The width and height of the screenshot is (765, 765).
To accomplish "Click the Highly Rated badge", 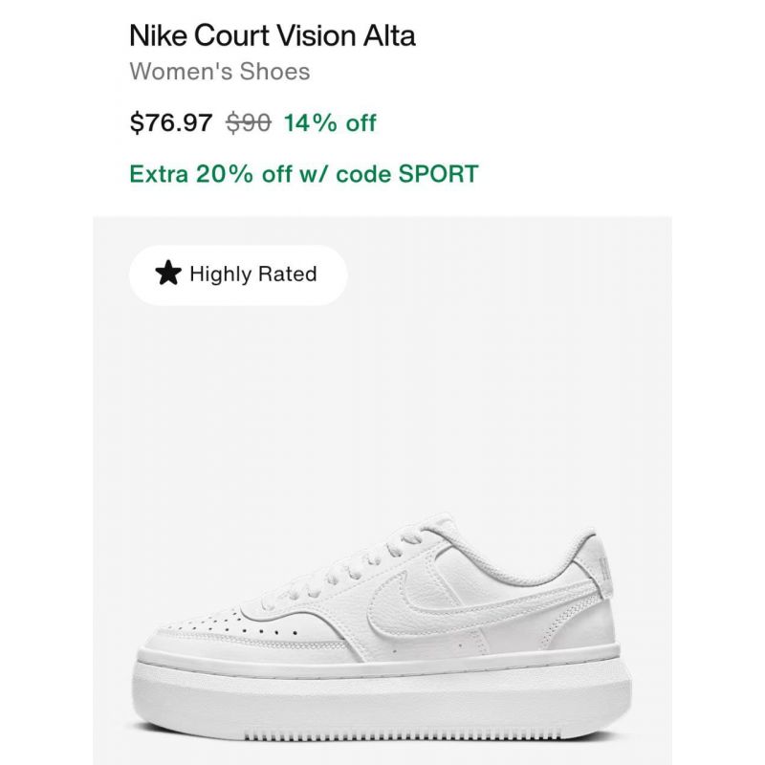I will pos(238,274).
